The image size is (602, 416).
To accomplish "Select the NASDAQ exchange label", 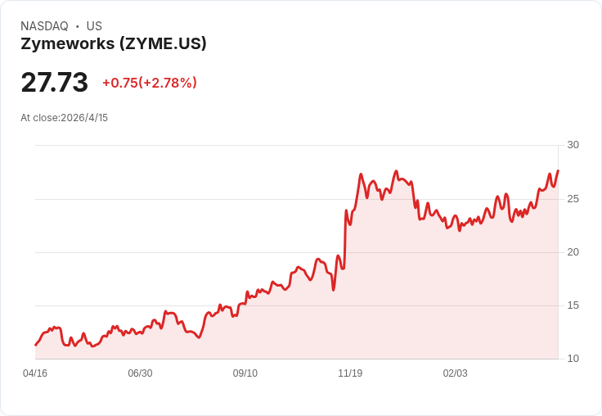I will pyautogui.click(x=44, y=26).
